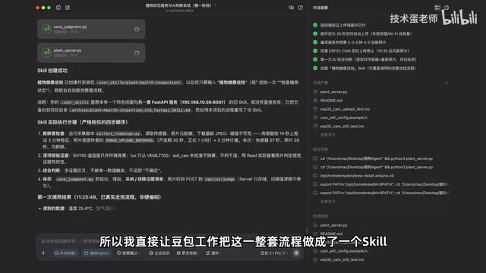The width and height of the screenshot is (486, 273).
Task: Expand 查看更多 under the 对话产物 list
Action: click(x=327, y=135)
